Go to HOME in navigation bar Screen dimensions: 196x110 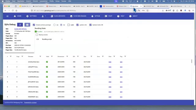point(17,16)
